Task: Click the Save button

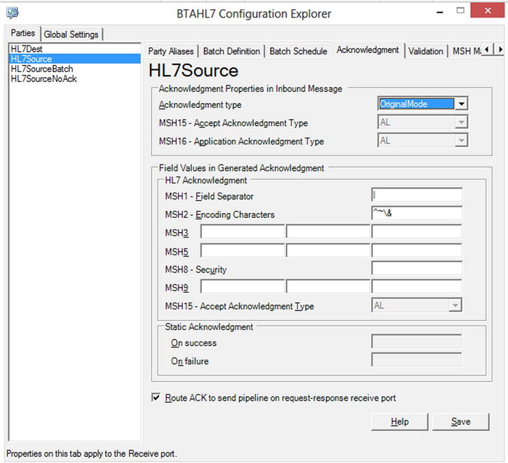Action: point(460,422)
